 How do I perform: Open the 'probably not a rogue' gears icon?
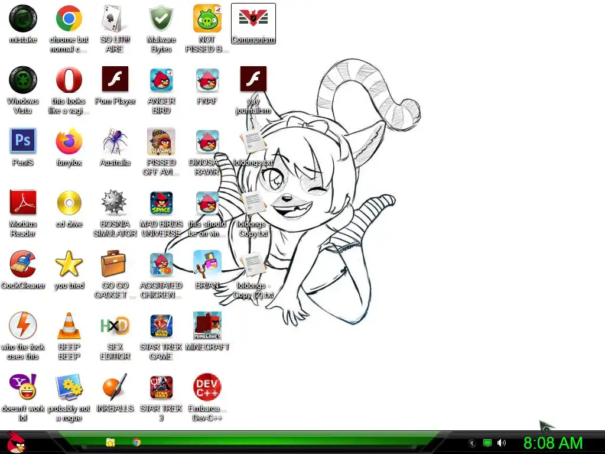pos(69,387)
